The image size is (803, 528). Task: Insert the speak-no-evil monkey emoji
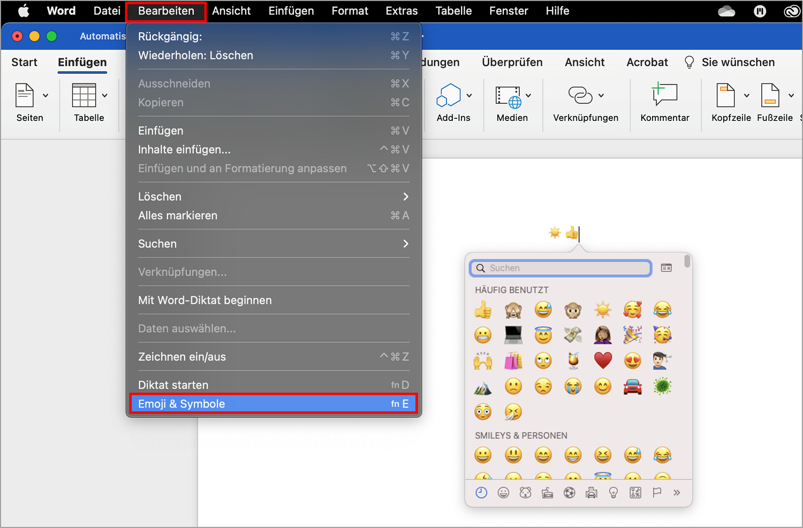tap(573, 309)
